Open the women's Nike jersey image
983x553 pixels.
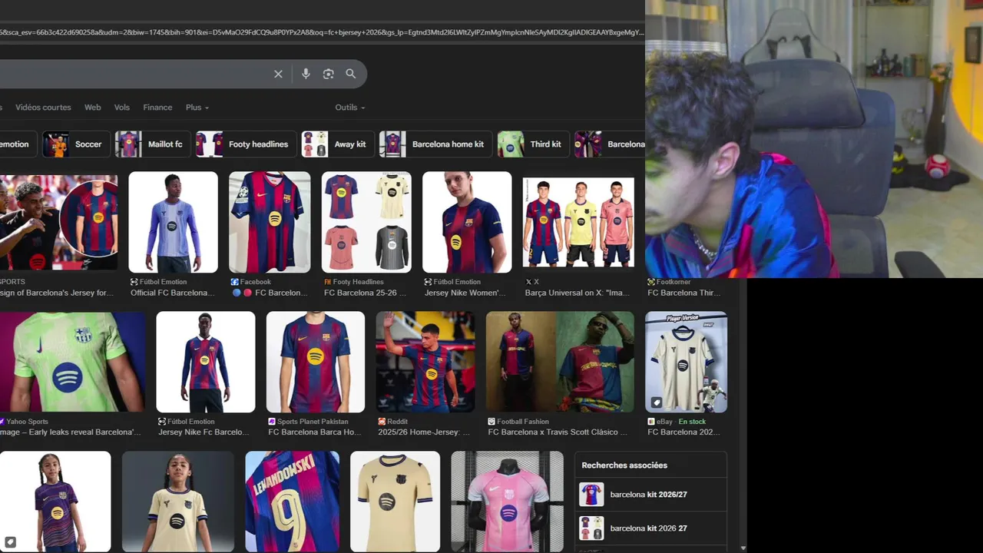pyautogui.click(x=467, y=222)
